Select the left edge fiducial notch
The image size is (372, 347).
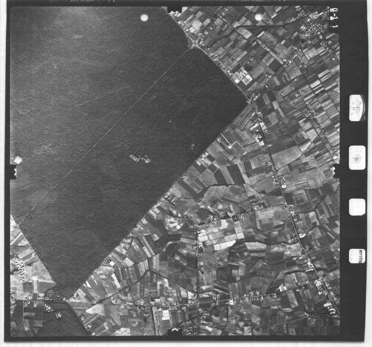13,171
